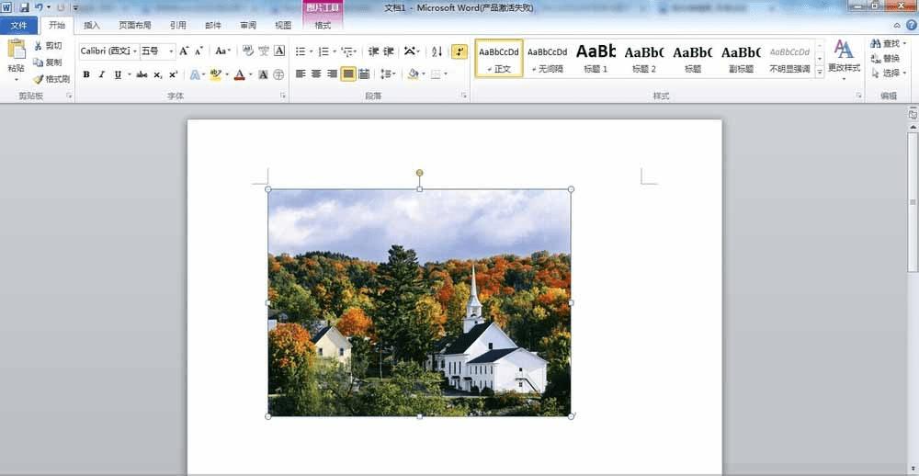Apply strikethrough (abc) formatting
This screenshot has width=919, height=476.
click(142, 74)
